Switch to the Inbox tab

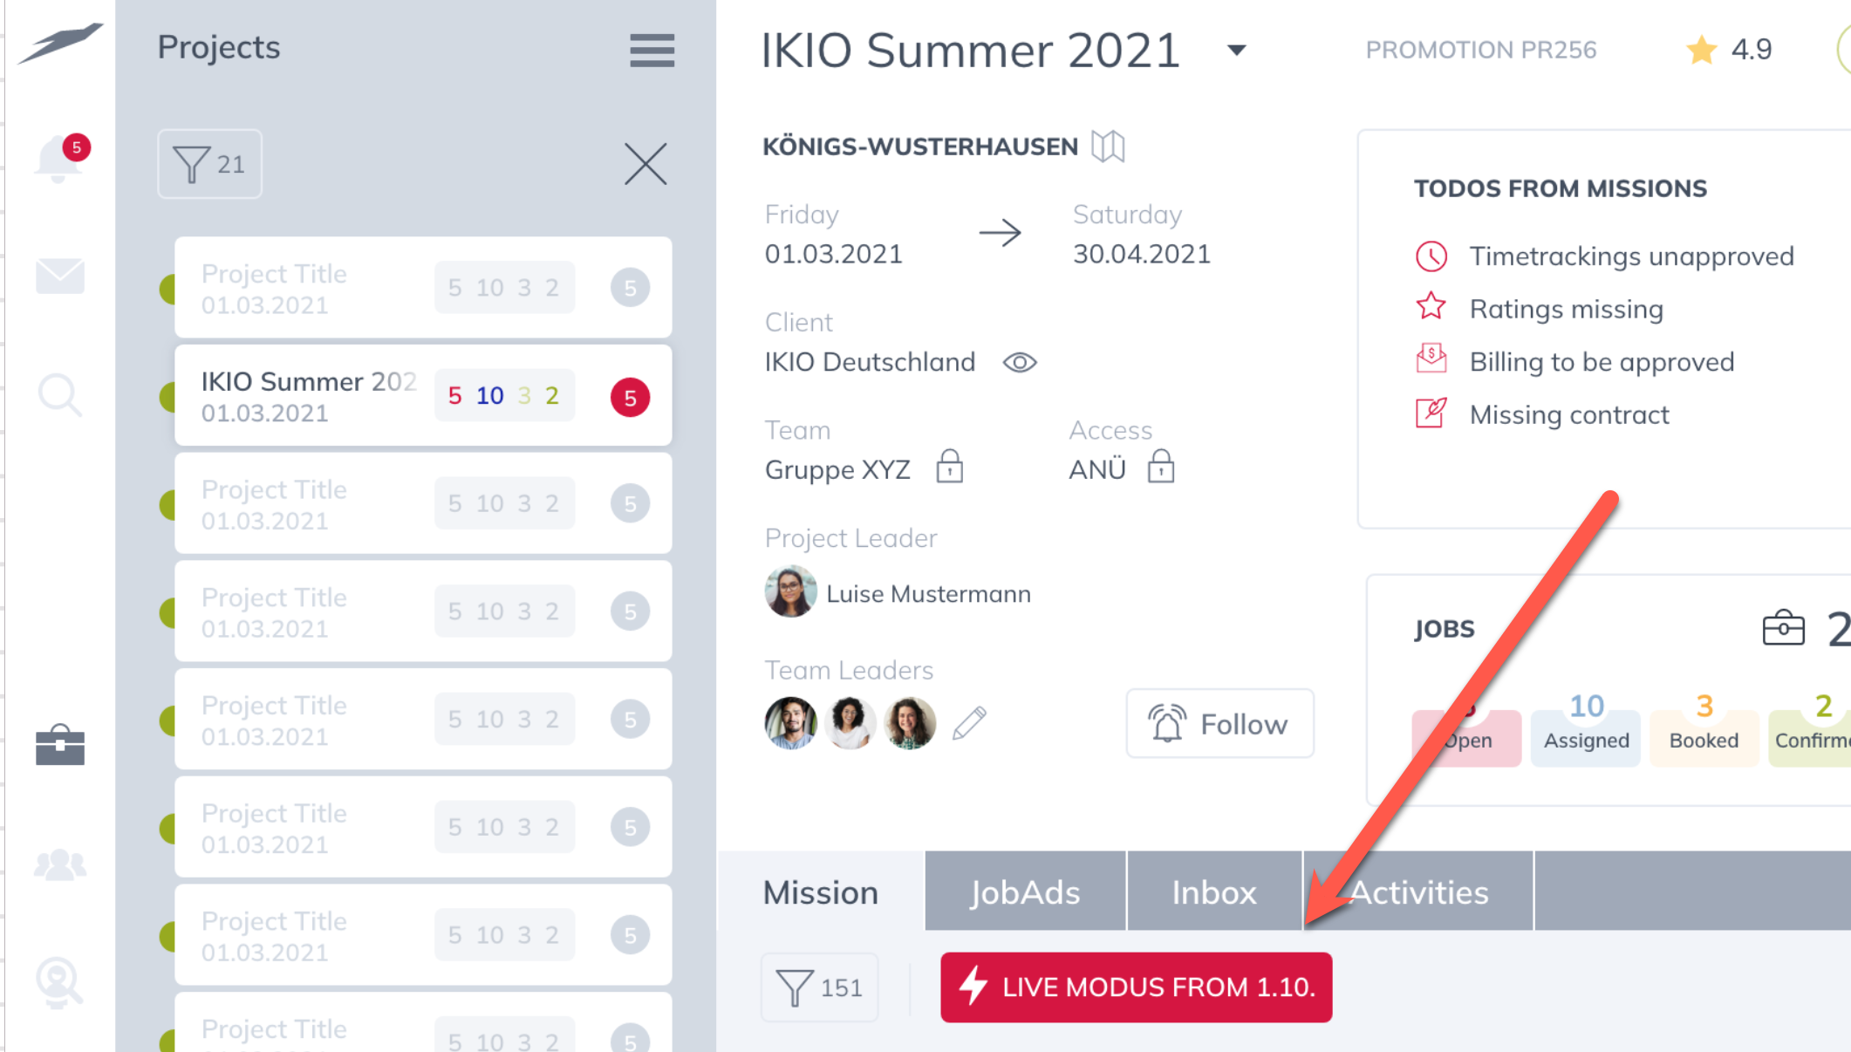(x=1213, y=891)
